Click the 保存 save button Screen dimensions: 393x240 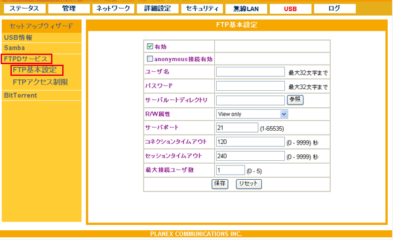220,184
